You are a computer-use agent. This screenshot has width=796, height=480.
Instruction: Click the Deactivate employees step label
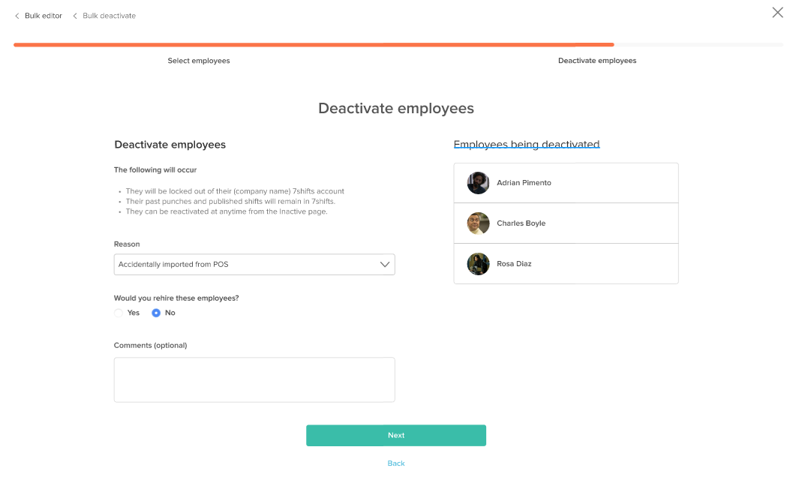click(x=597, y=60)
